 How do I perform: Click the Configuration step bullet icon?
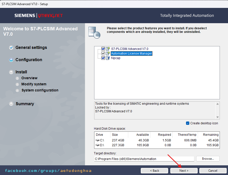coord(11,60)
